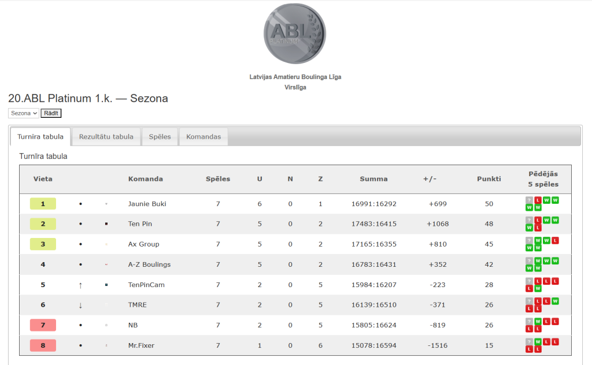Switch to the Rezultātu tabula tab
The height and width of the screenshot is (365, 592).
106,137
